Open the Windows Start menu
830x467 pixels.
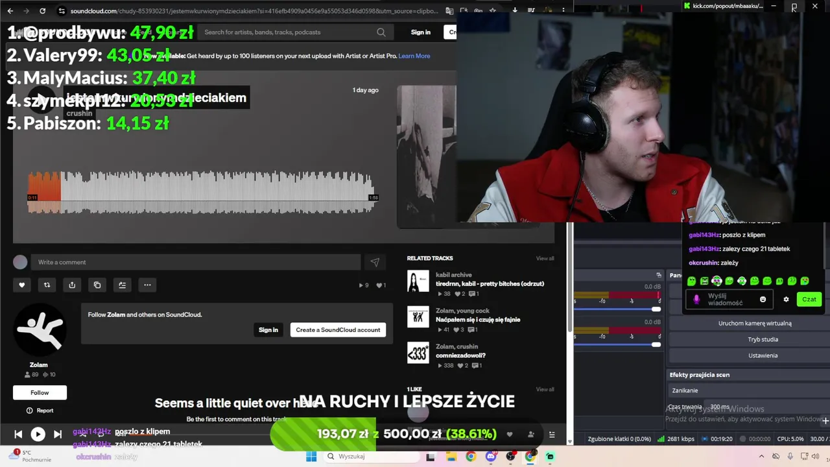tap(311, 457)
